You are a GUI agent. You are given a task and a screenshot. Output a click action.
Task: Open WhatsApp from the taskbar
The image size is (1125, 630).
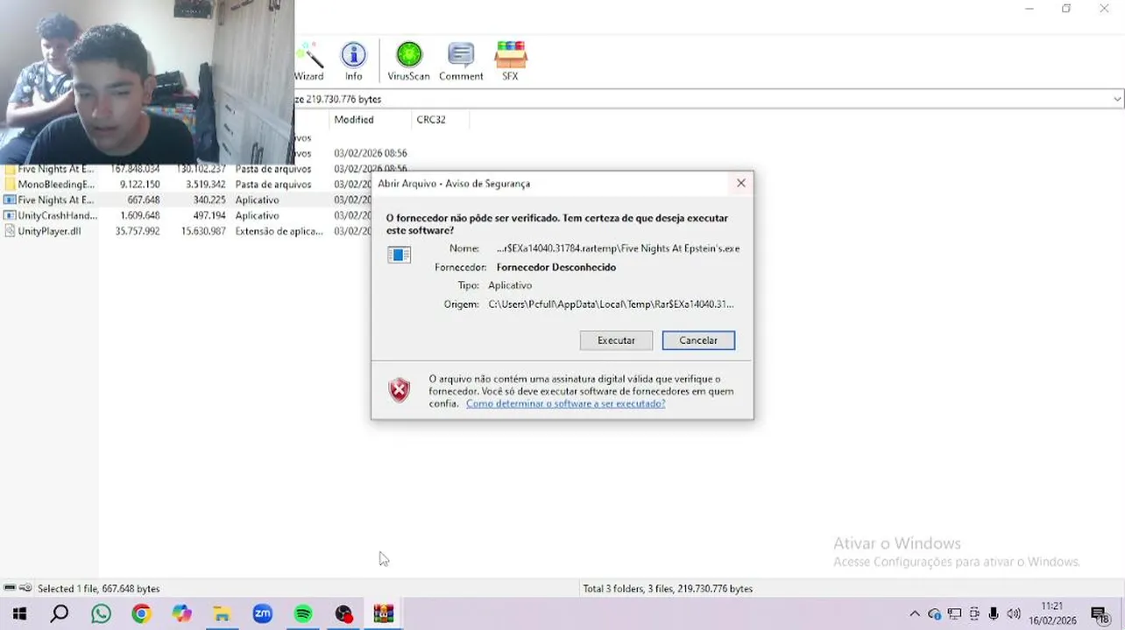tap(101, 614)
